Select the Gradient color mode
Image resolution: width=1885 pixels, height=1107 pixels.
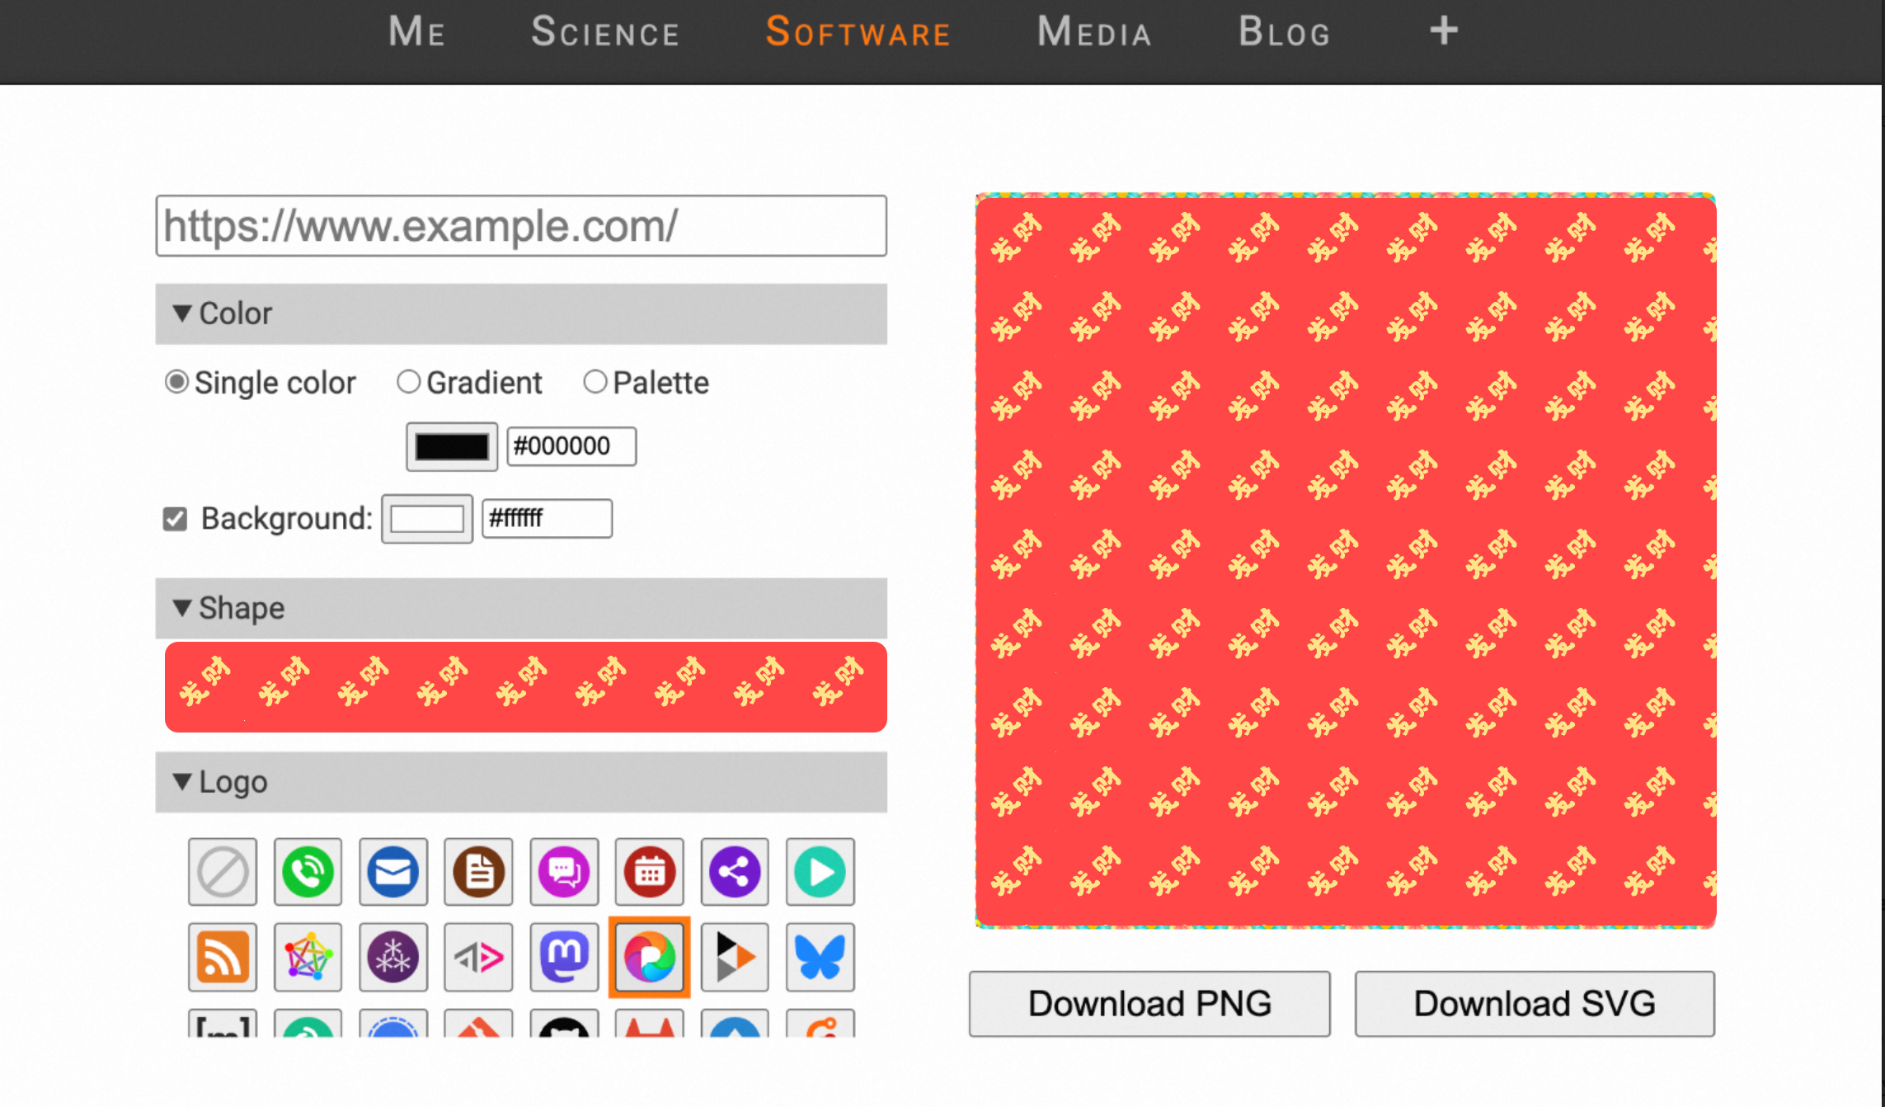pos(408,382)
